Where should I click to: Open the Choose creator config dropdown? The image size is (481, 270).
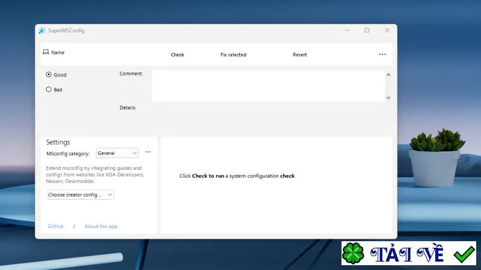coord(80,194)
